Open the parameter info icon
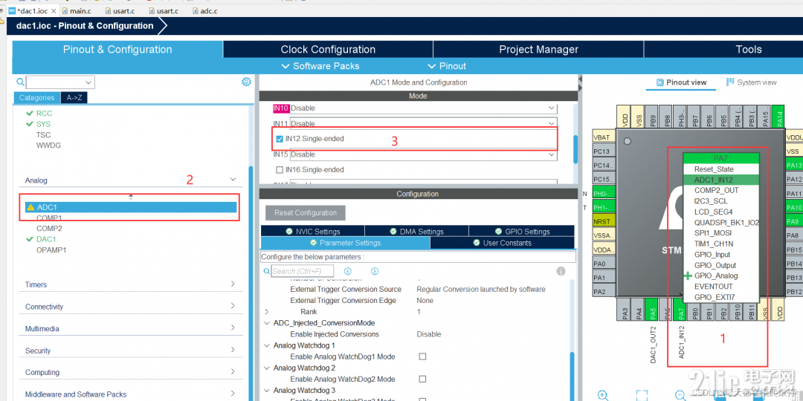This screenshot has height=401, width=803. point(561,271)
